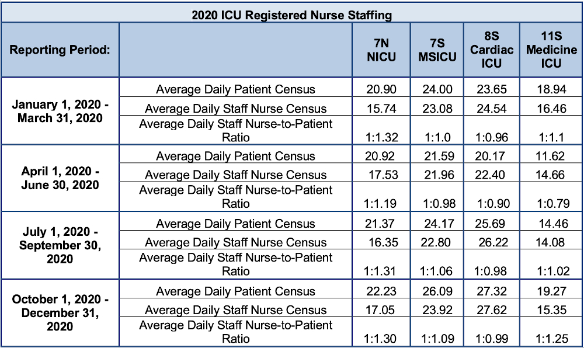Select the 26.22 staff nurse census value
Image resolution: width=584 pixels, height=348 pixels.
click(492, 242)
